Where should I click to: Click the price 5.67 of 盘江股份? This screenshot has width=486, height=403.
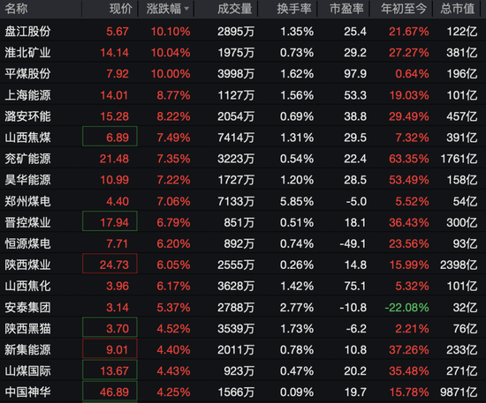[118, 31]
